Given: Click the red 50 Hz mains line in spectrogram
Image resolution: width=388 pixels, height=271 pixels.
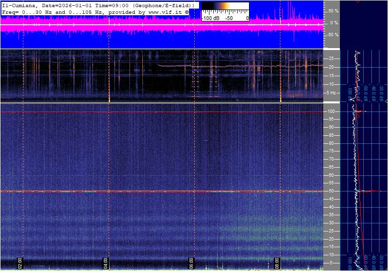Looking at the screenshot, I should click(x=143, y=191).
